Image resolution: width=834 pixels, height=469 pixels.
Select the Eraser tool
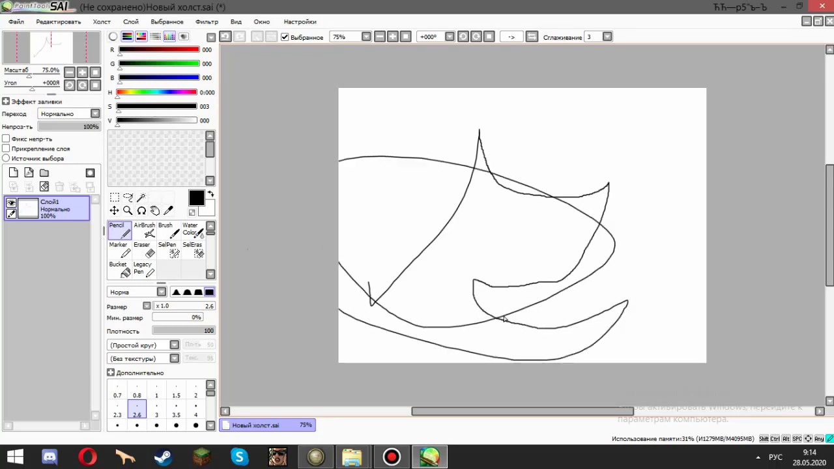click(144, 250)
